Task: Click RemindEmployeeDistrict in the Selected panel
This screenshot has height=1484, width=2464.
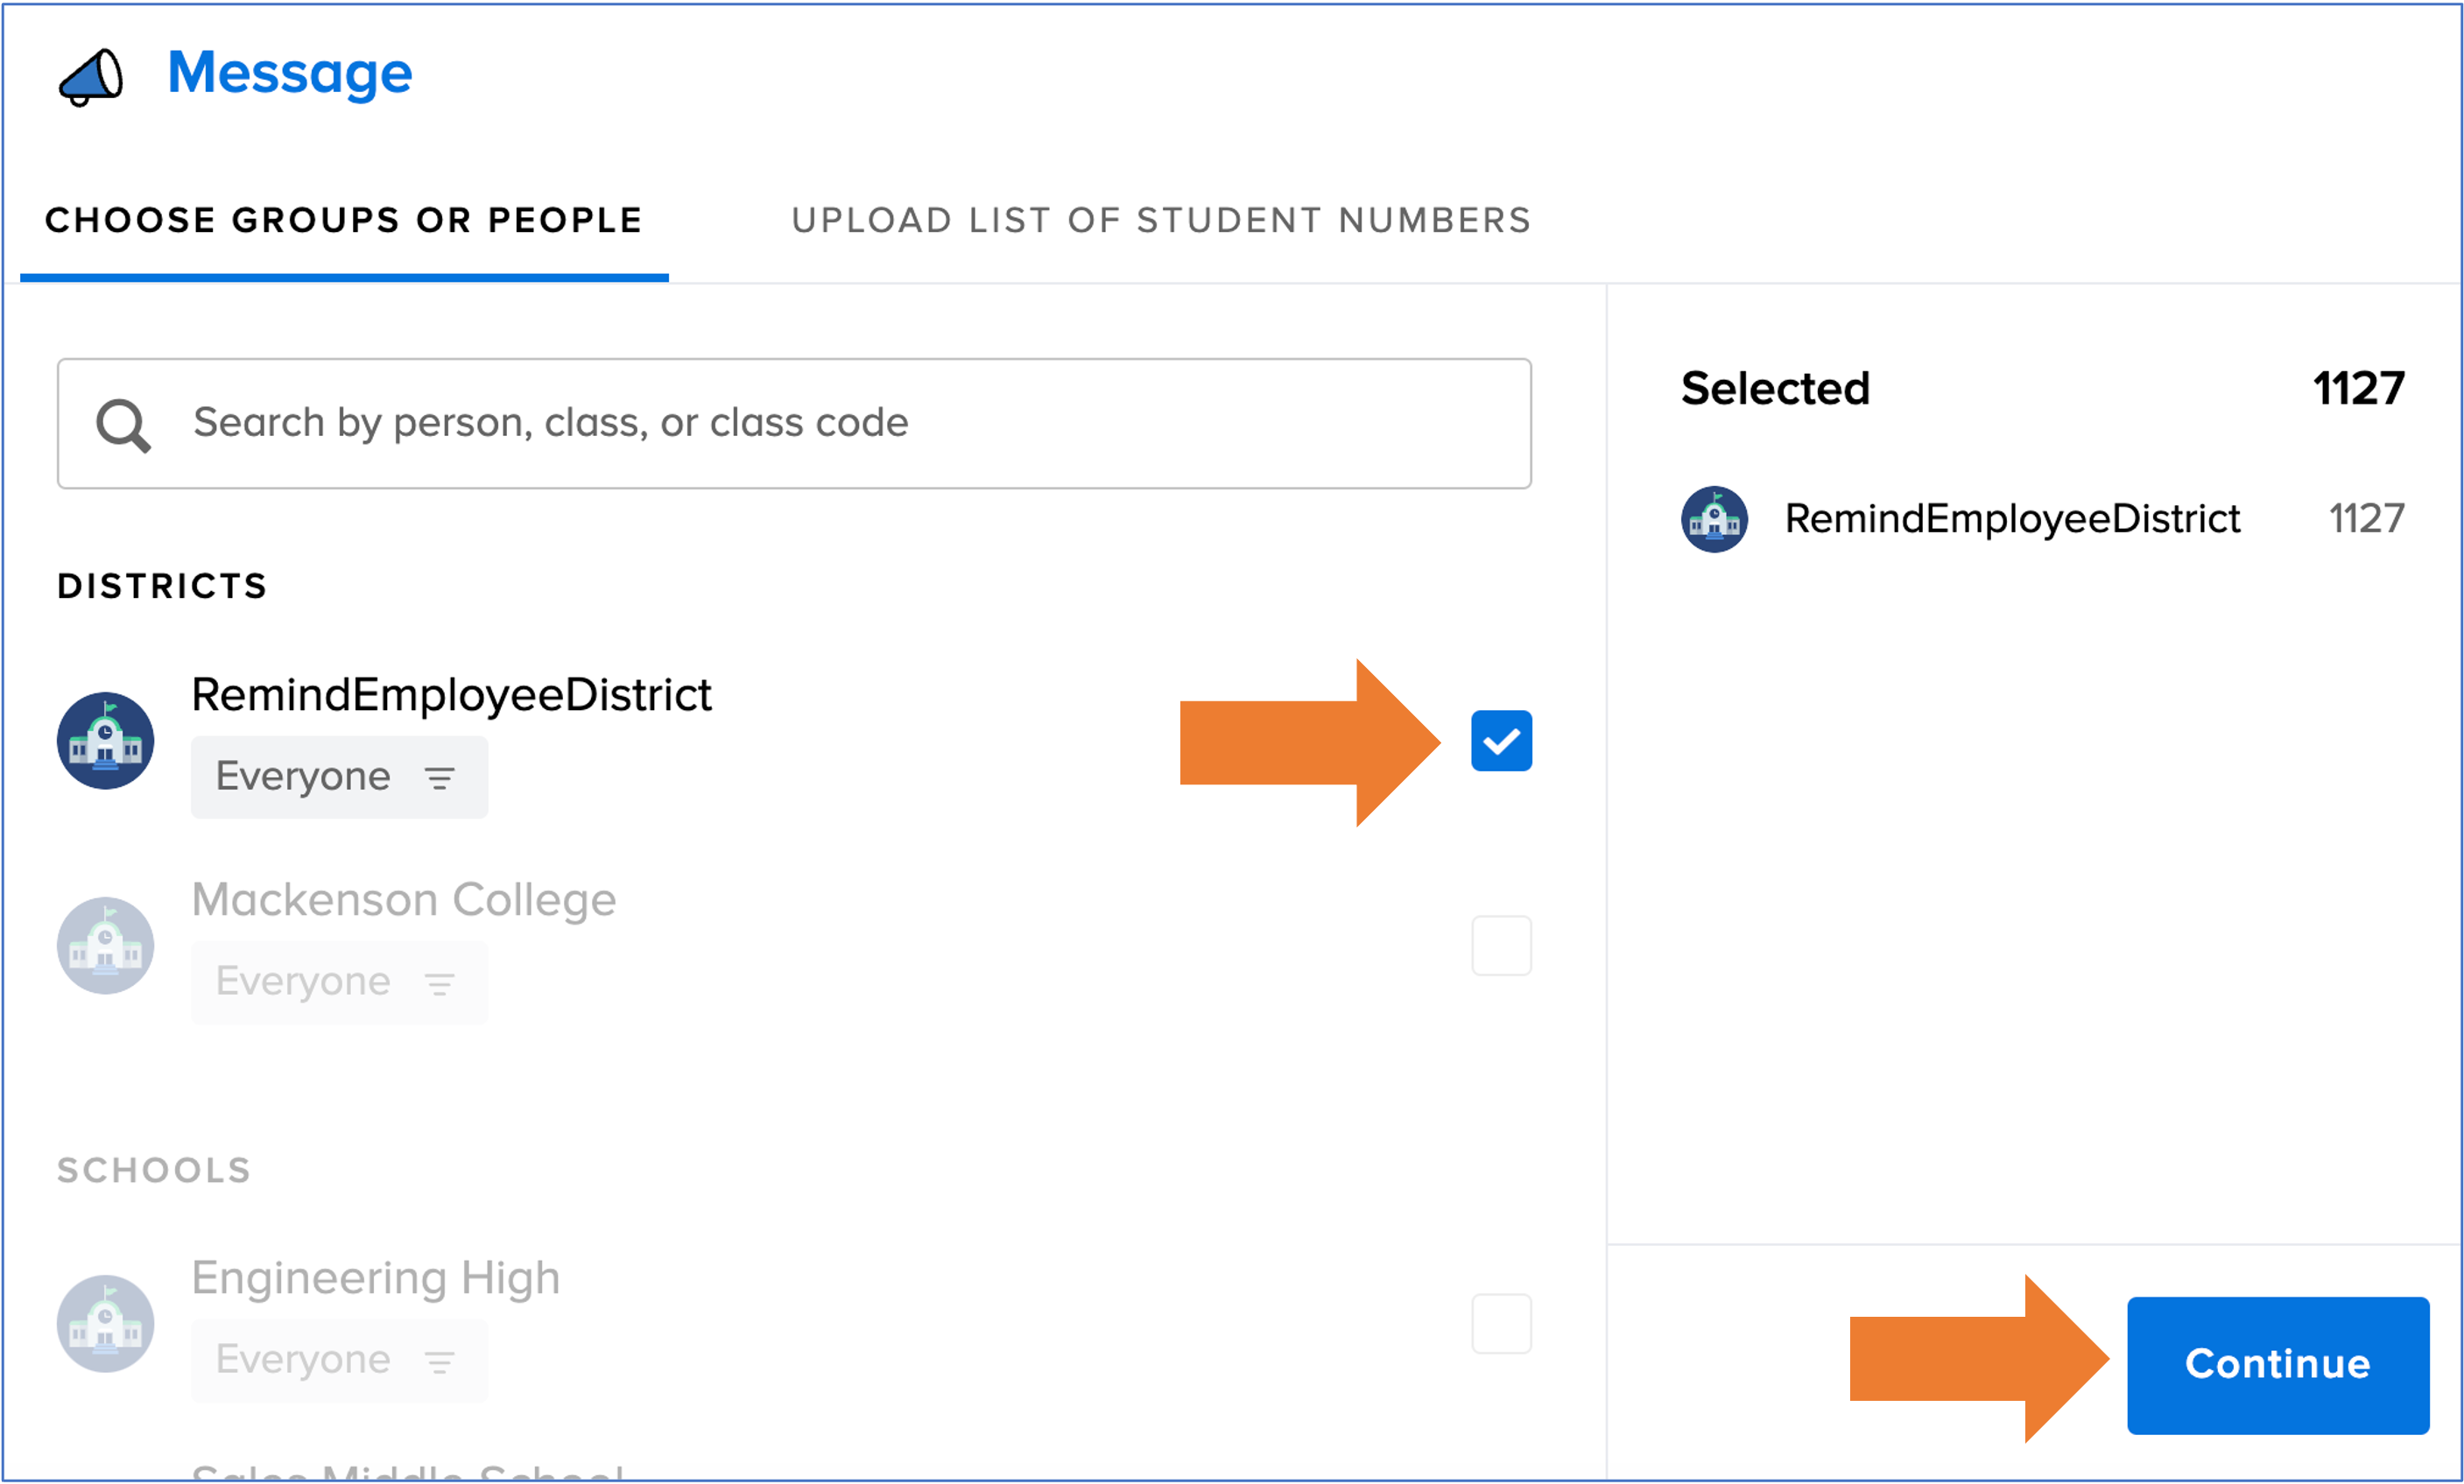Action: pyautogui.click(x=2012, y=519)
